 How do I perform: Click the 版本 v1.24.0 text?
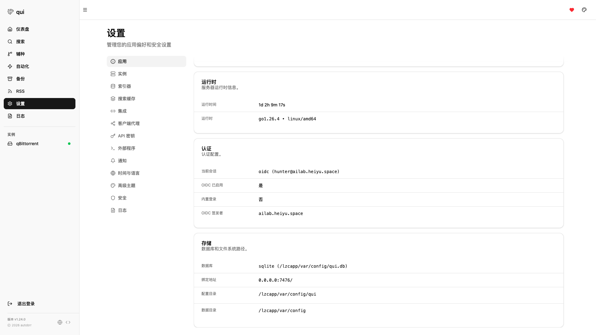(x=16, y=319)
